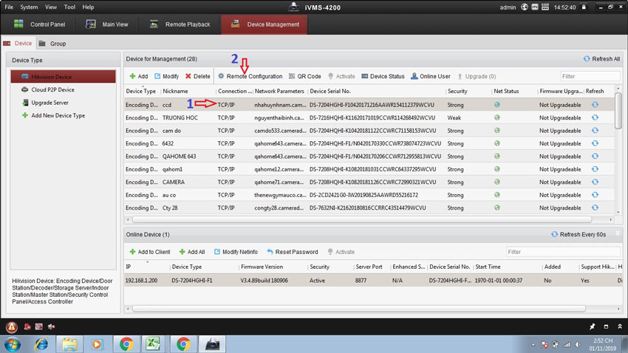Refresh the TRUONG HOC device row

pos(594,117)
